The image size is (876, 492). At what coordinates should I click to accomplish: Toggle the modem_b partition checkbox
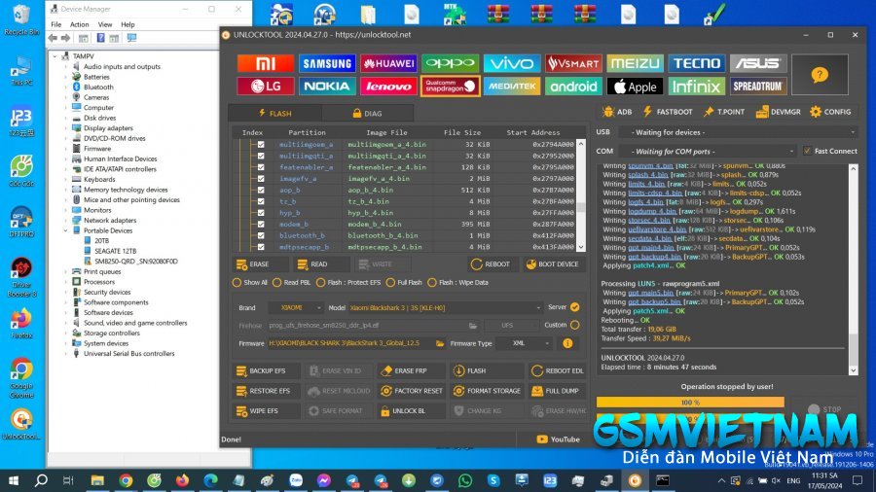(x=261, y=225)
